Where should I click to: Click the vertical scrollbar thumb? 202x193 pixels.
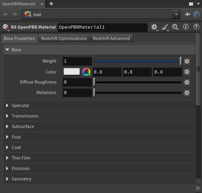[198, 69]
